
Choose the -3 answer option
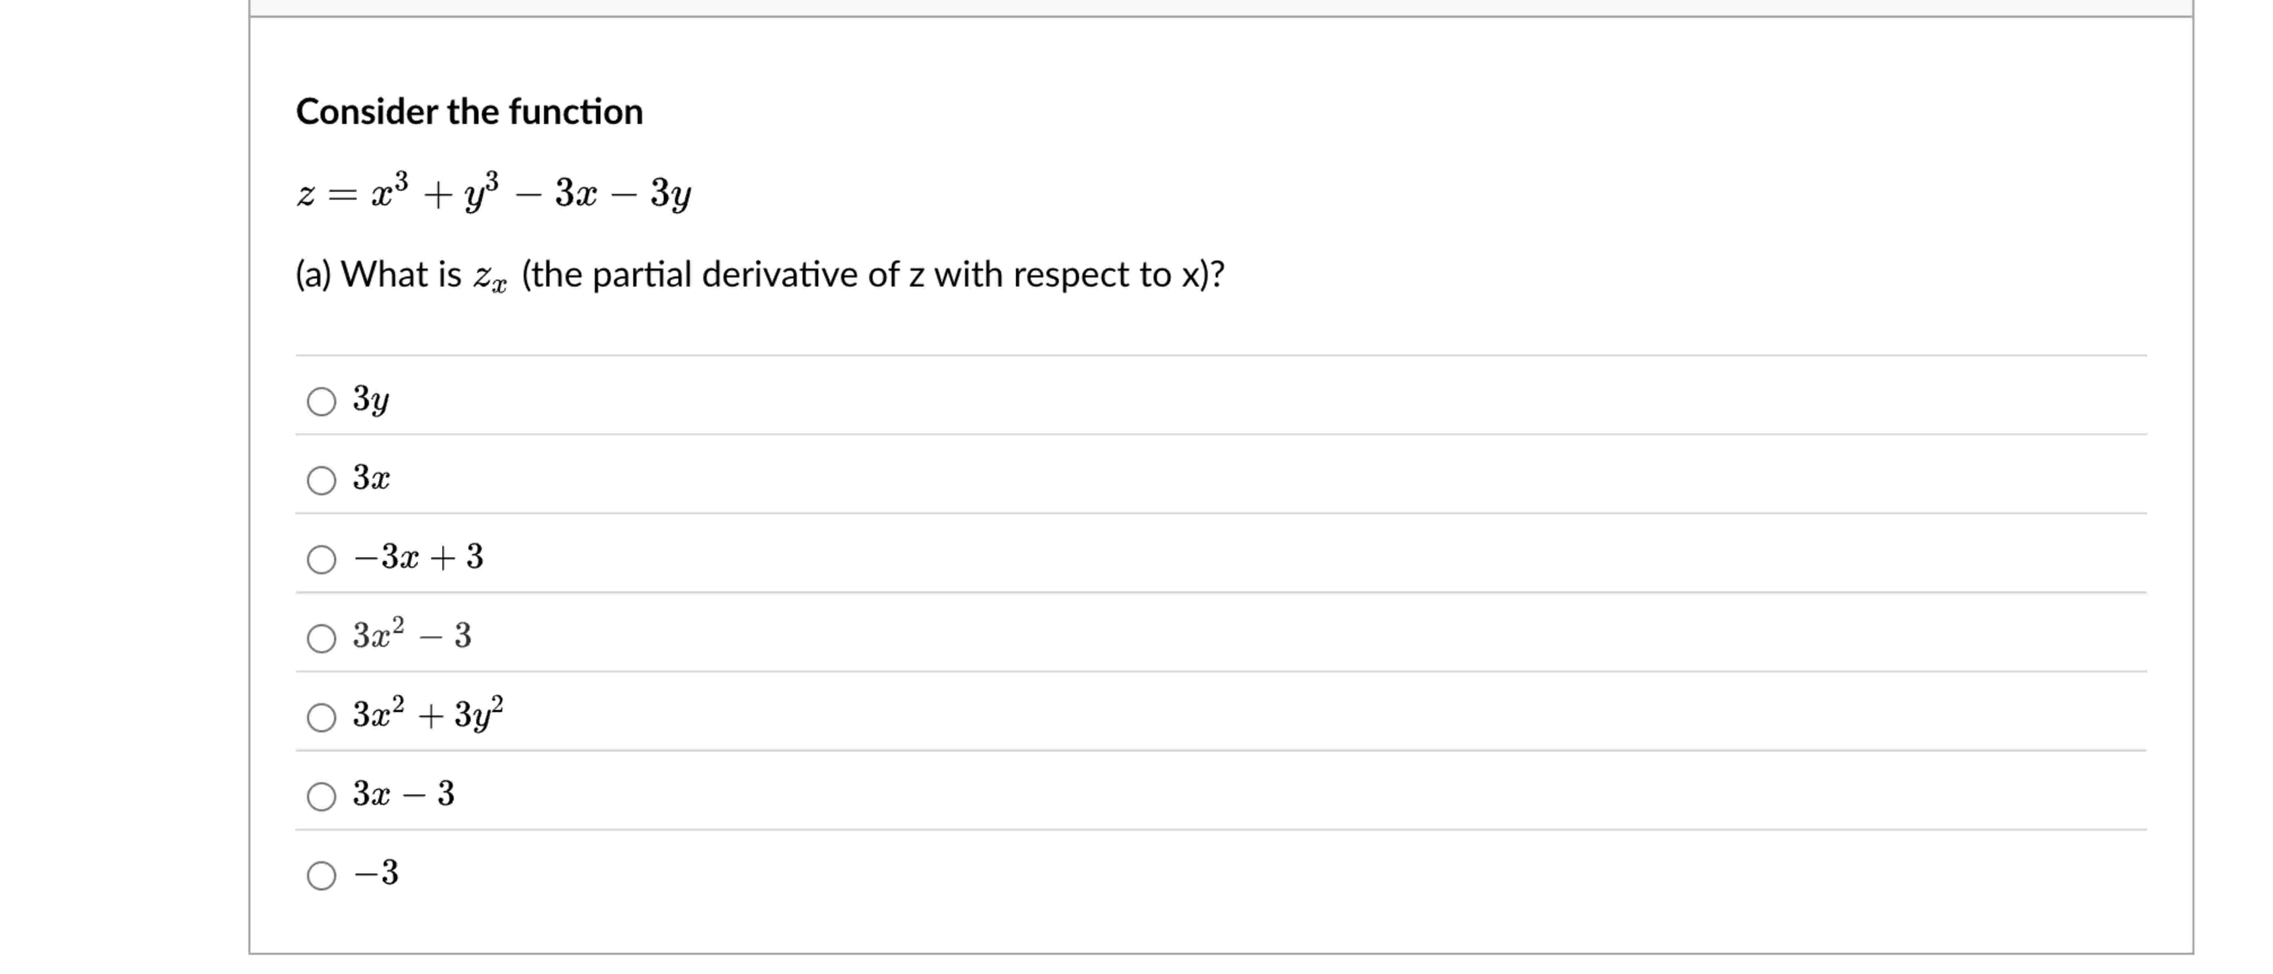point(321,874)
